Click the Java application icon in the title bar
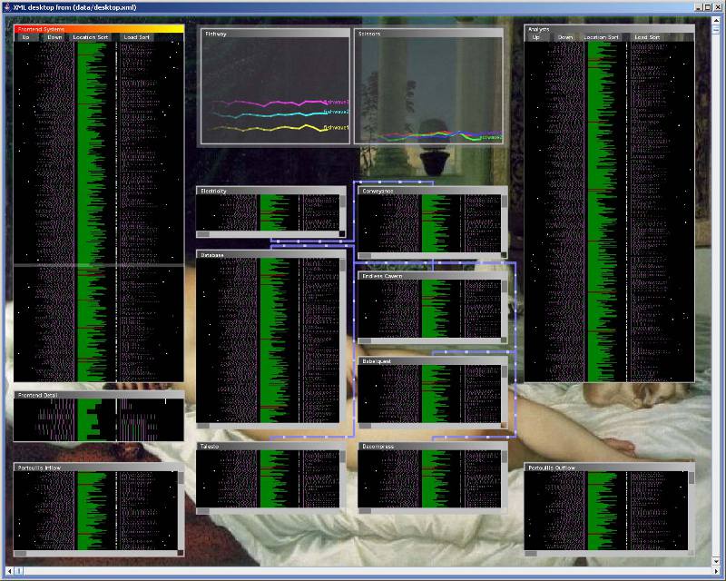The image size is (726, 581). (x=6, y=7)
